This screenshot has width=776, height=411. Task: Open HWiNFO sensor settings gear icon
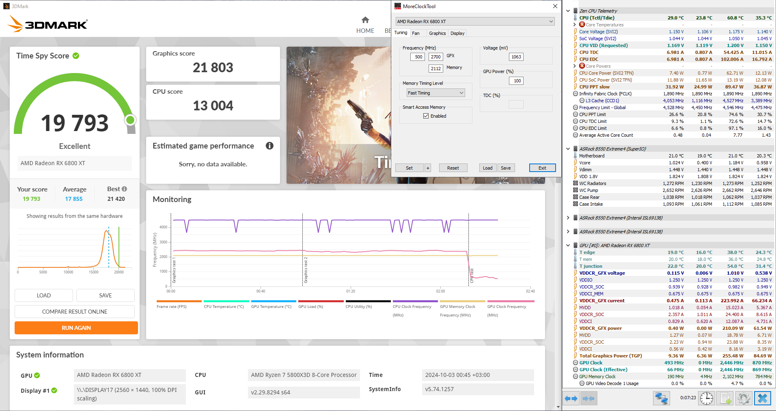(x=744, y=398)
